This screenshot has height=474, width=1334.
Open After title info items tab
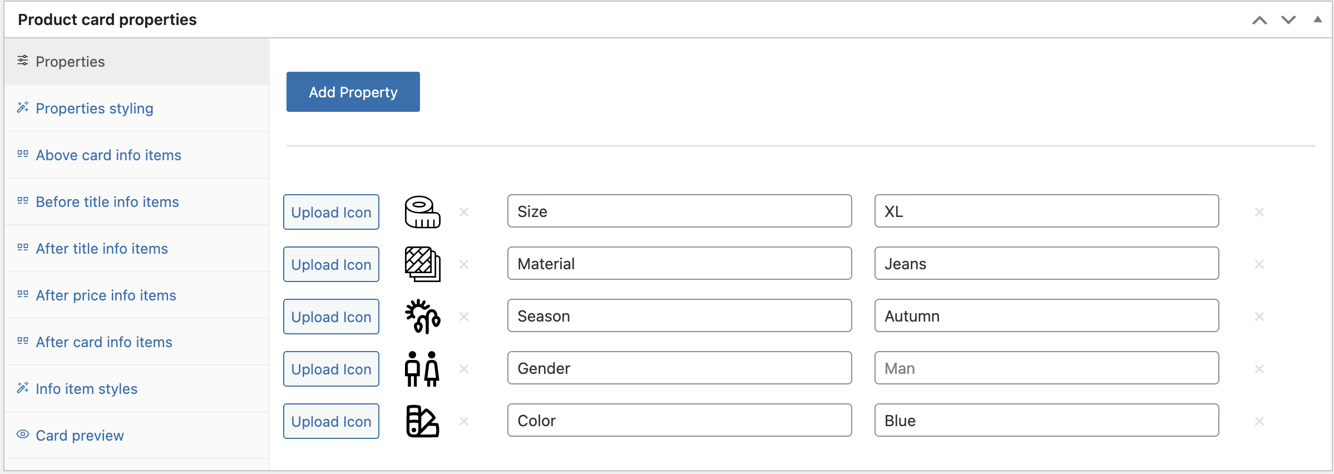point(137,249)
